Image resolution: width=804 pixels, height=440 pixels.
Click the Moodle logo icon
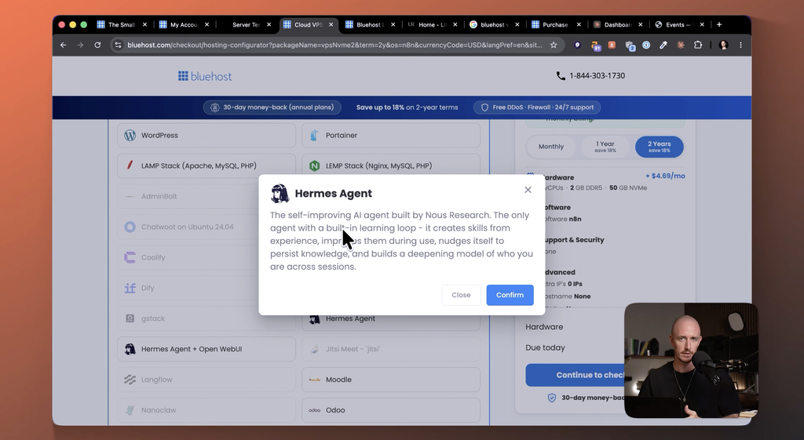coord(314,380)
